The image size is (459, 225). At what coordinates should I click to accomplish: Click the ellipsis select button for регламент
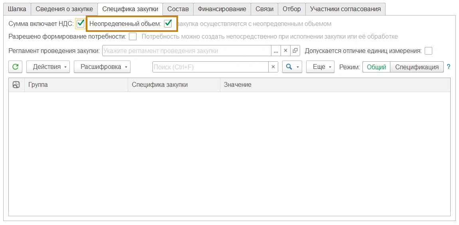point(276,51)
